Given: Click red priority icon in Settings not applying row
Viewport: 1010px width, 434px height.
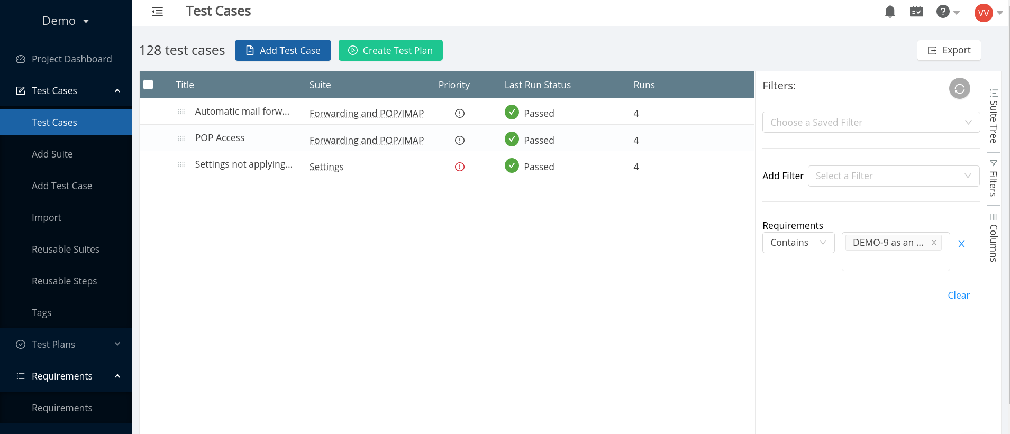Looking at the screenshot, I should coord(460,167).
